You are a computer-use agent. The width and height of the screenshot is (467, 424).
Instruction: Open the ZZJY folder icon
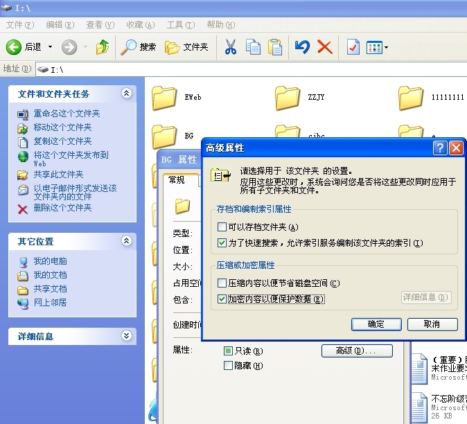pyautogui.click(x=287, y=98)
